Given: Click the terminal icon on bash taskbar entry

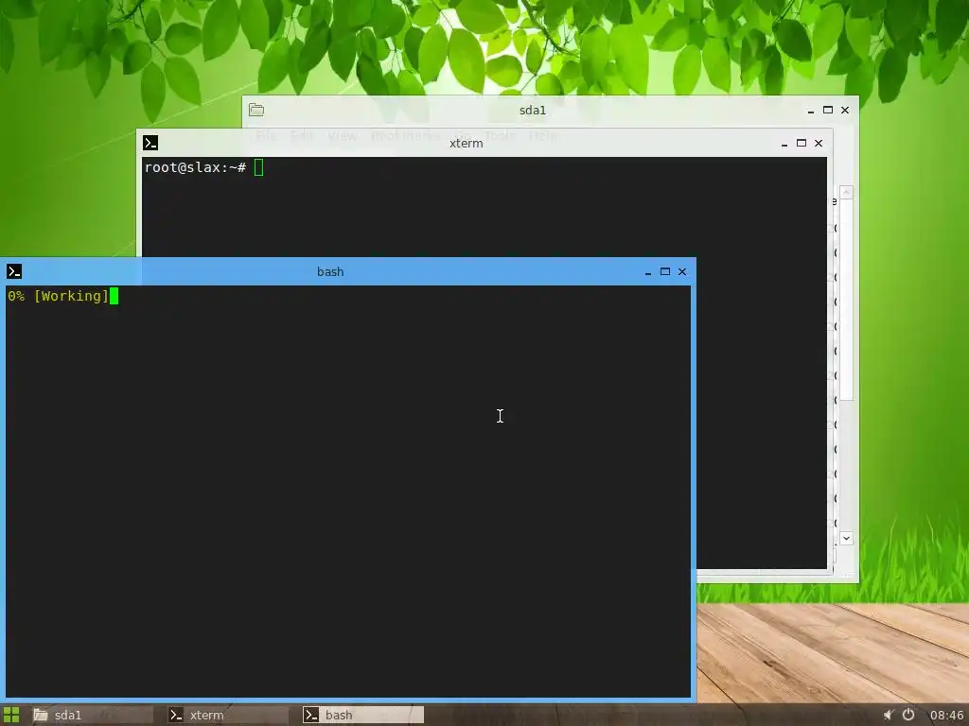Looking at the screenshot, I should click(x=311, y=715).
